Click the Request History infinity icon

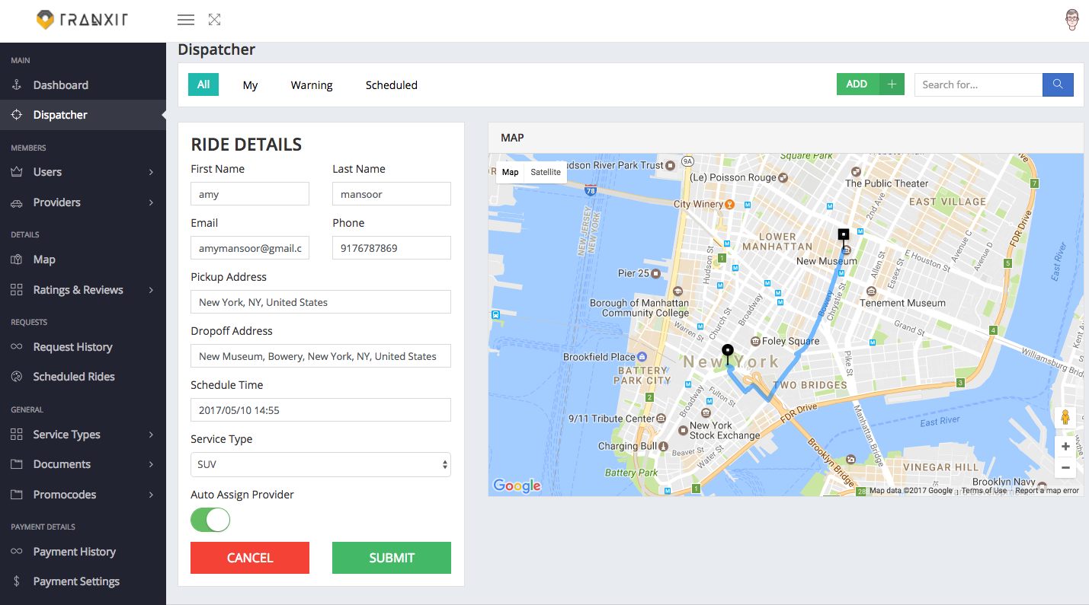tap(16, 347)
